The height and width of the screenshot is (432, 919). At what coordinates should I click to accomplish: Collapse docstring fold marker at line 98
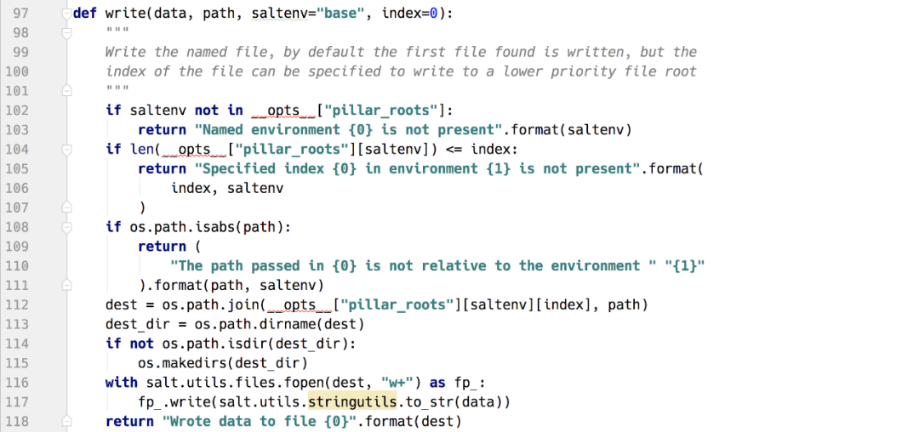(66, 32)
